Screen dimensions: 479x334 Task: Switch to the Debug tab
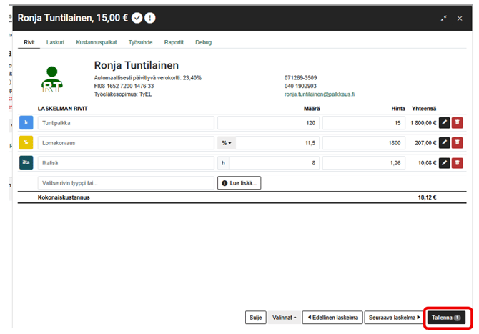coord(204,42)
